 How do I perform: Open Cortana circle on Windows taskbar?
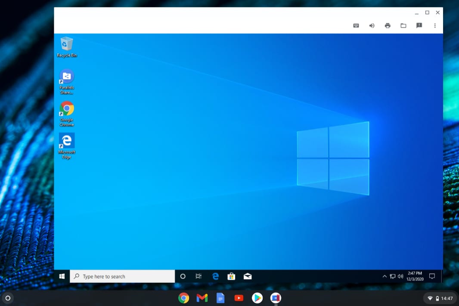[183, 276]
